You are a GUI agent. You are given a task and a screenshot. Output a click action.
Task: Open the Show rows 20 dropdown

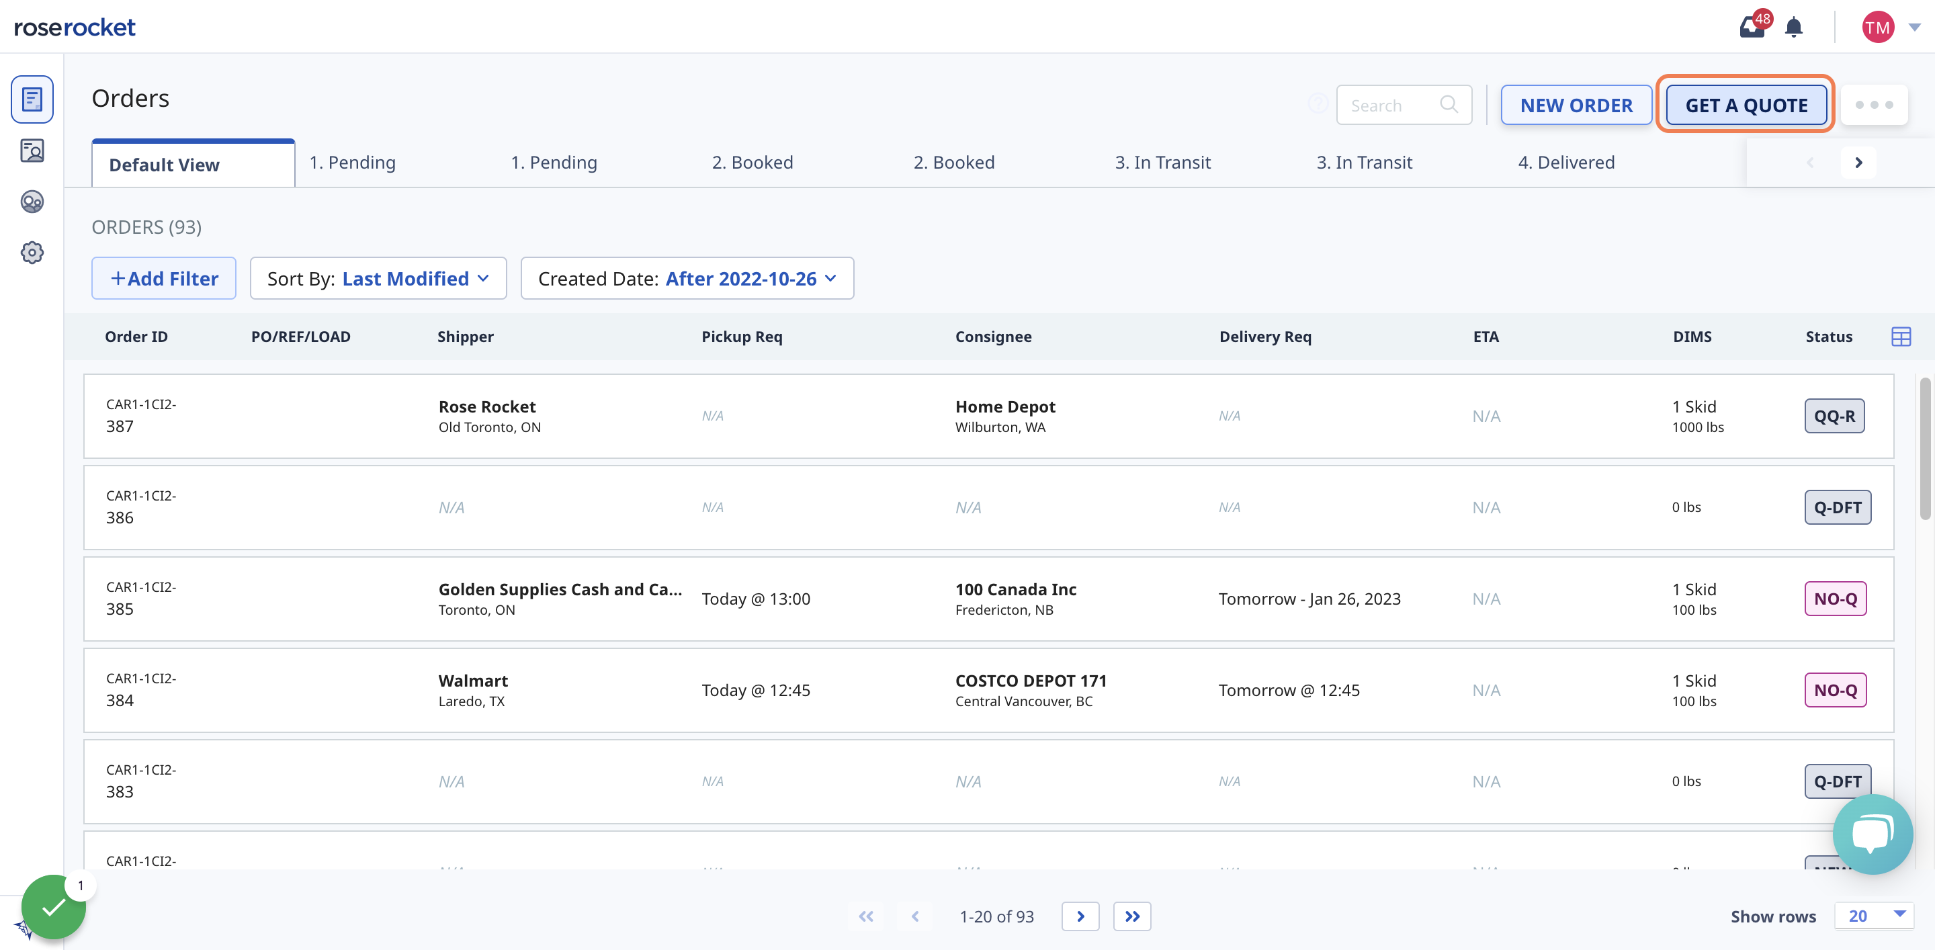pos(1874,916)
